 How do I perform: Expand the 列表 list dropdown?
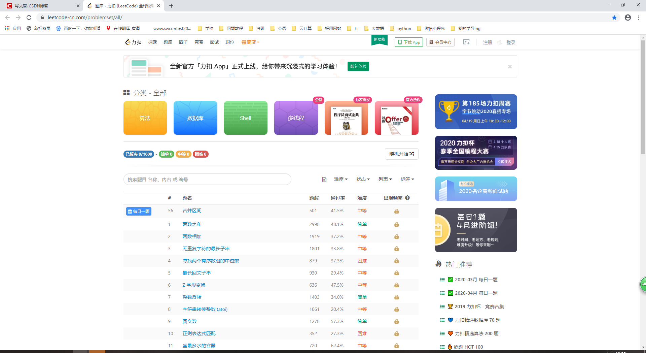click(x=385, y=179)
